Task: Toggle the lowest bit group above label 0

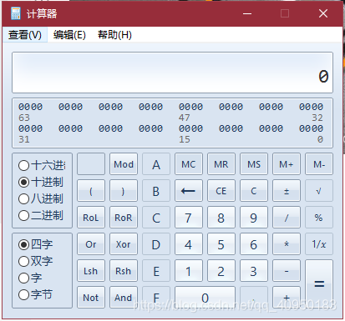Action: (311, 128)
